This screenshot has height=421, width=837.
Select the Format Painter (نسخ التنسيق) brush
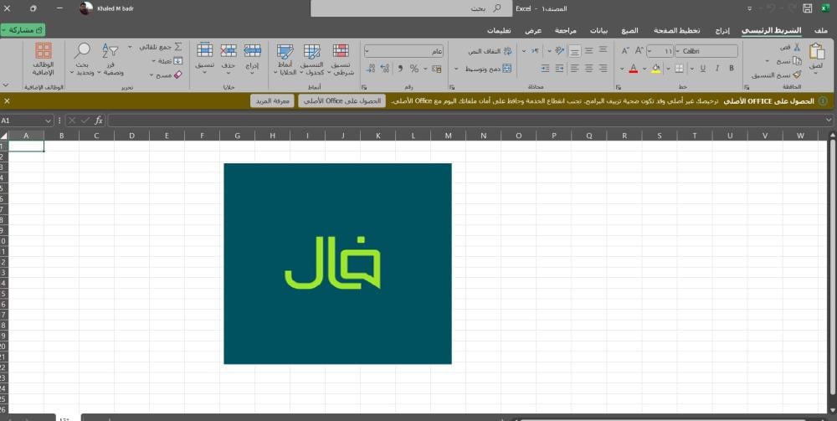[x=797, y=74]
